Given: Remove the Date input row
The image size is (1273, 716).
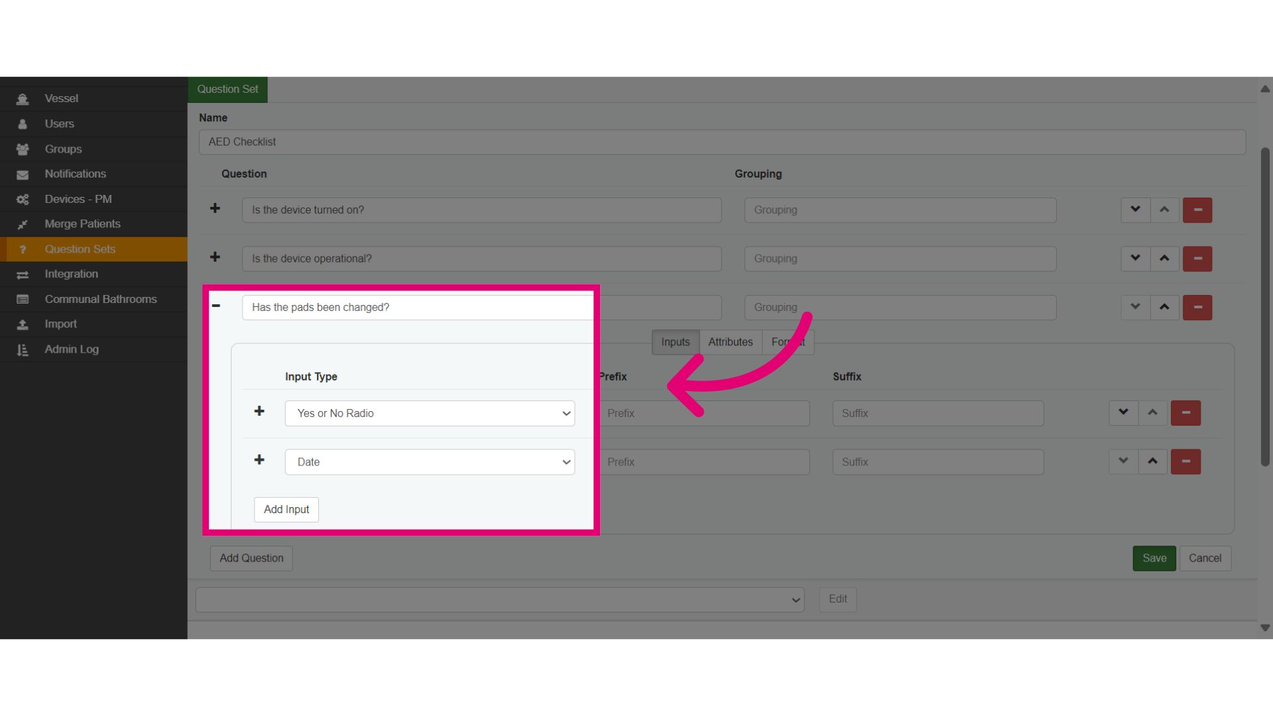Looking at the screenshot, I should tap(1185, 461).
